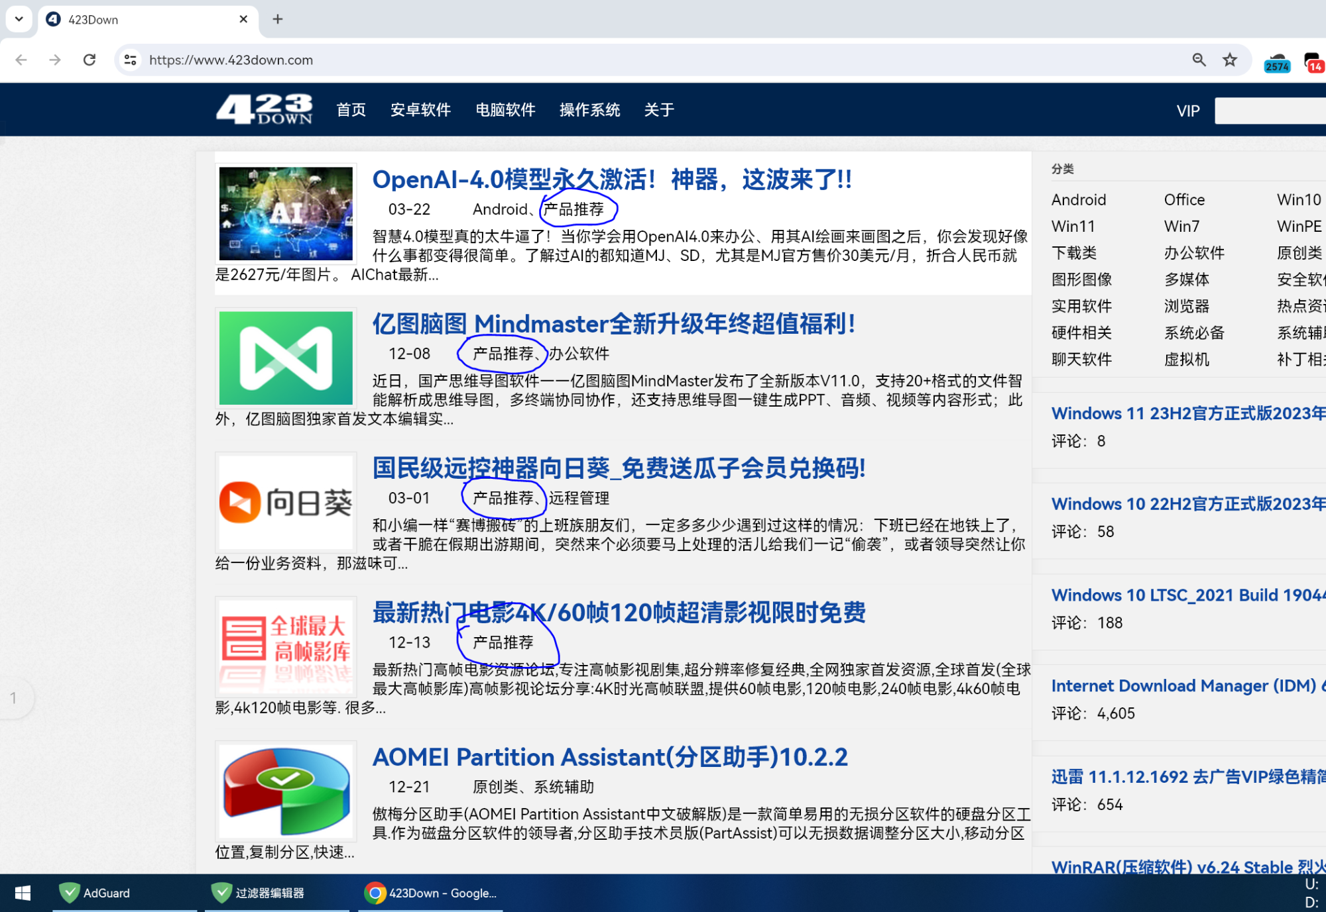
Task: Open the tab search dropdown
Action: [19, 19]
